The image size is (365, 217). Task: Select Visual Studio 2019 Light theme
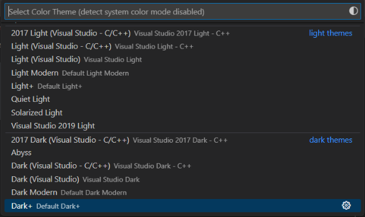point(183,125)
